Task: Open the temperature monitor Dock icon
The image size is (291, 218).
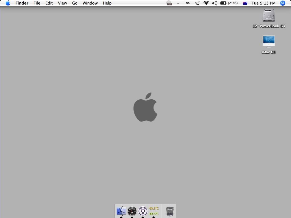Action: pyautogui.click(x=154, y=211)
